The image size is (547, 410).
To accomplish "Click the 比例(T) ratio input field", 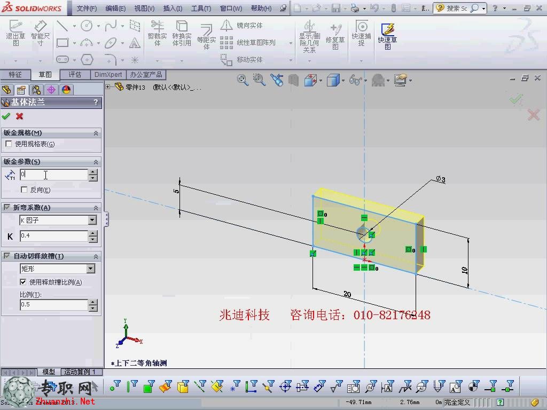I will 53,305.
